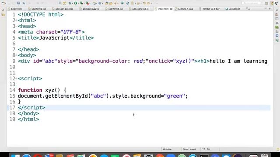280x157 pixels.
Task: Click the "green" string on line 15
Action: 174,96
